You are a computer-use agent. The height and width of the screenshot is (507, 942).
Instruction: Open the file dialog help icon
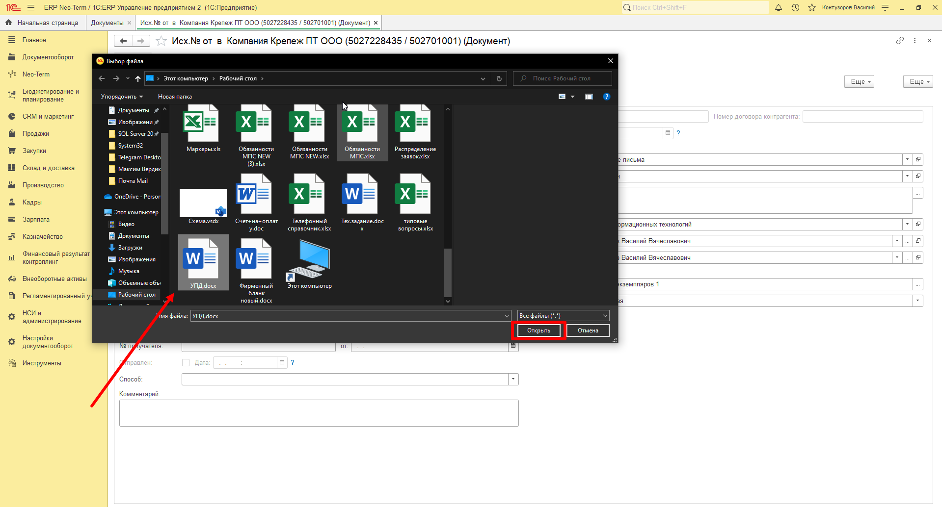(x=607, y=97)
